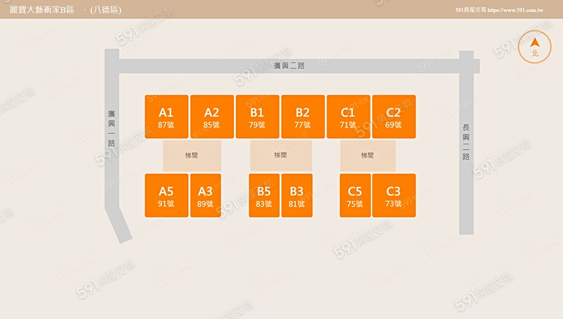
Task: Click unit C3 at 73號
Action: pyautogui.click(x=393, y=196)
